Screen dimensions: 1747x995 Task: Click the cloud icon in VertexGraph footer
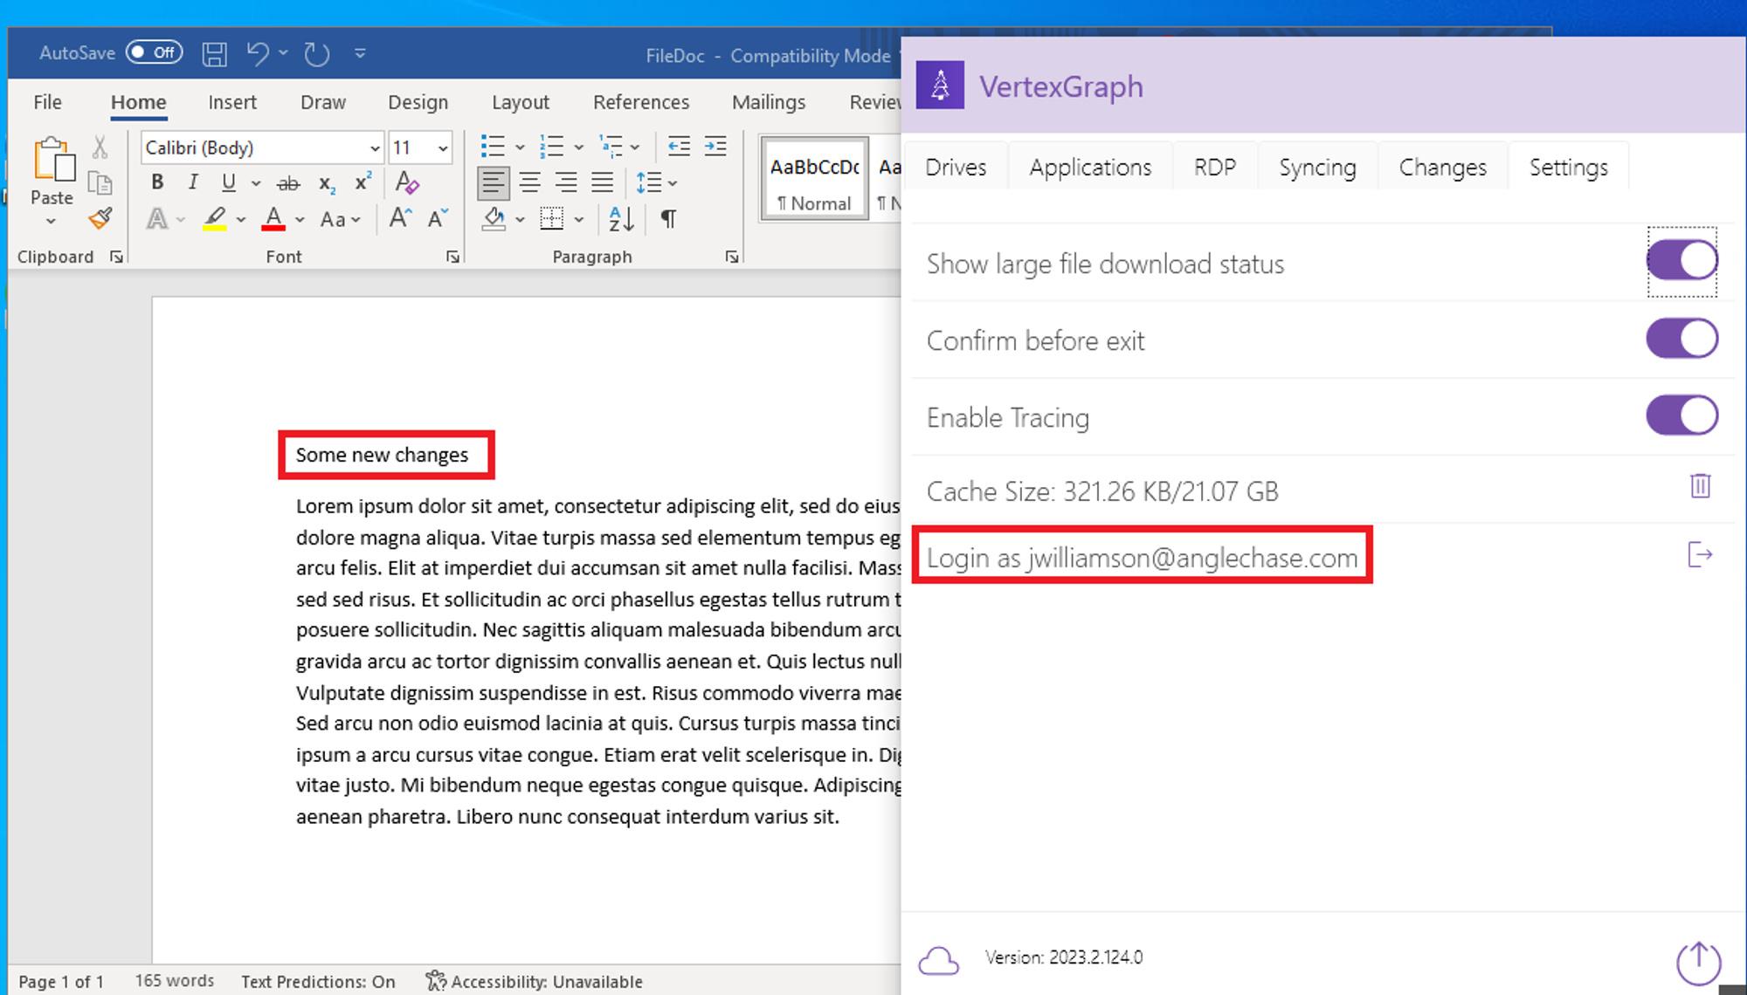point(939,962)
